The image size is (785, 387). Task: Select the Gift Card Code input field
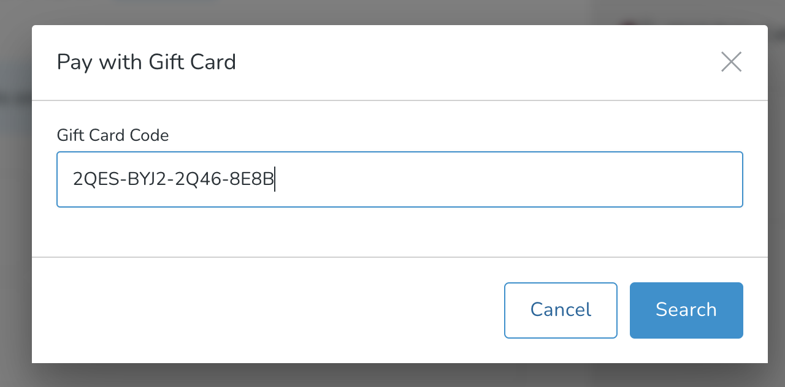pyautogui.click(x=399, y=179)
